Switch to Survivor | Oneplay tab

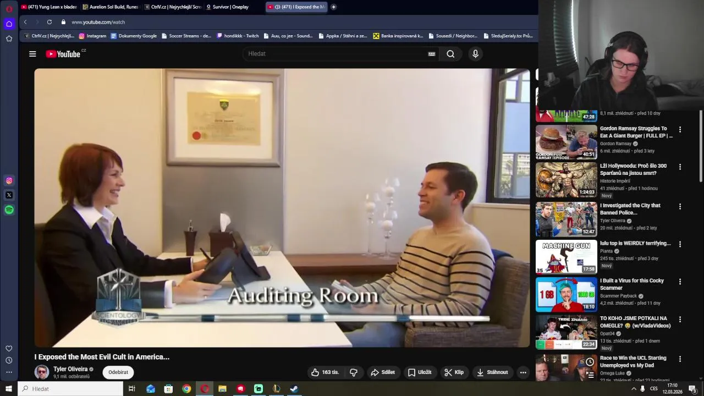coord(234,7)
